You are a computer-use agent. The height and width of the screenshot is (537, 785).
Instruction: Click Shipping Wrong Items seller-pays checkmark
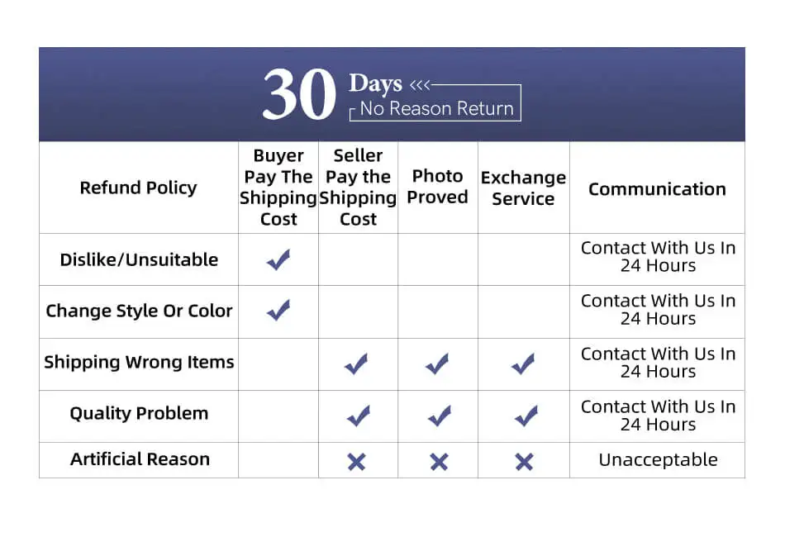356,364
